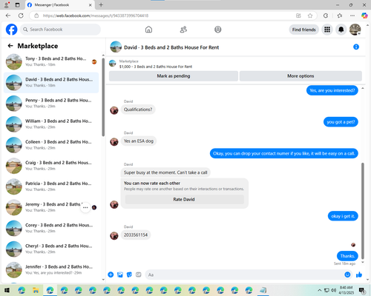Screen dimensions: 371x296
Task: Click the 'Yes an ESA dog' message
Action: click(139, 141)
